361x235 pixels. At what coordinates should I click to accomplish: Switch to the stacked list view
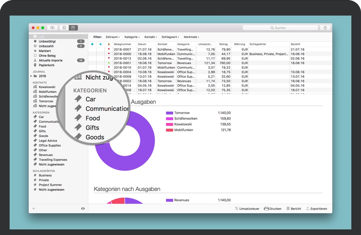(73, 28)
